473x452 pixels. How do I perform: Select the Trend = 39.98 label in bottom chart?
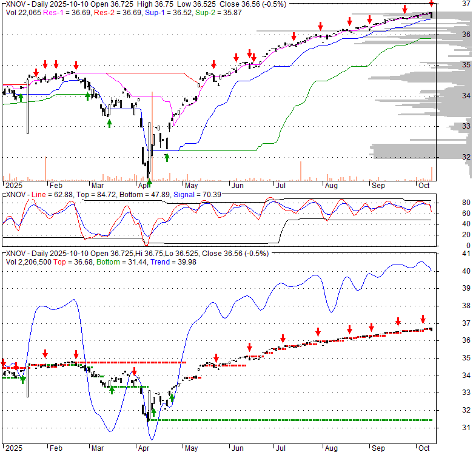point(161,261)
